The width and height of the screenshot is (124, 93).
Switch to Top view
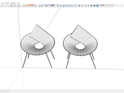(61, 6)
